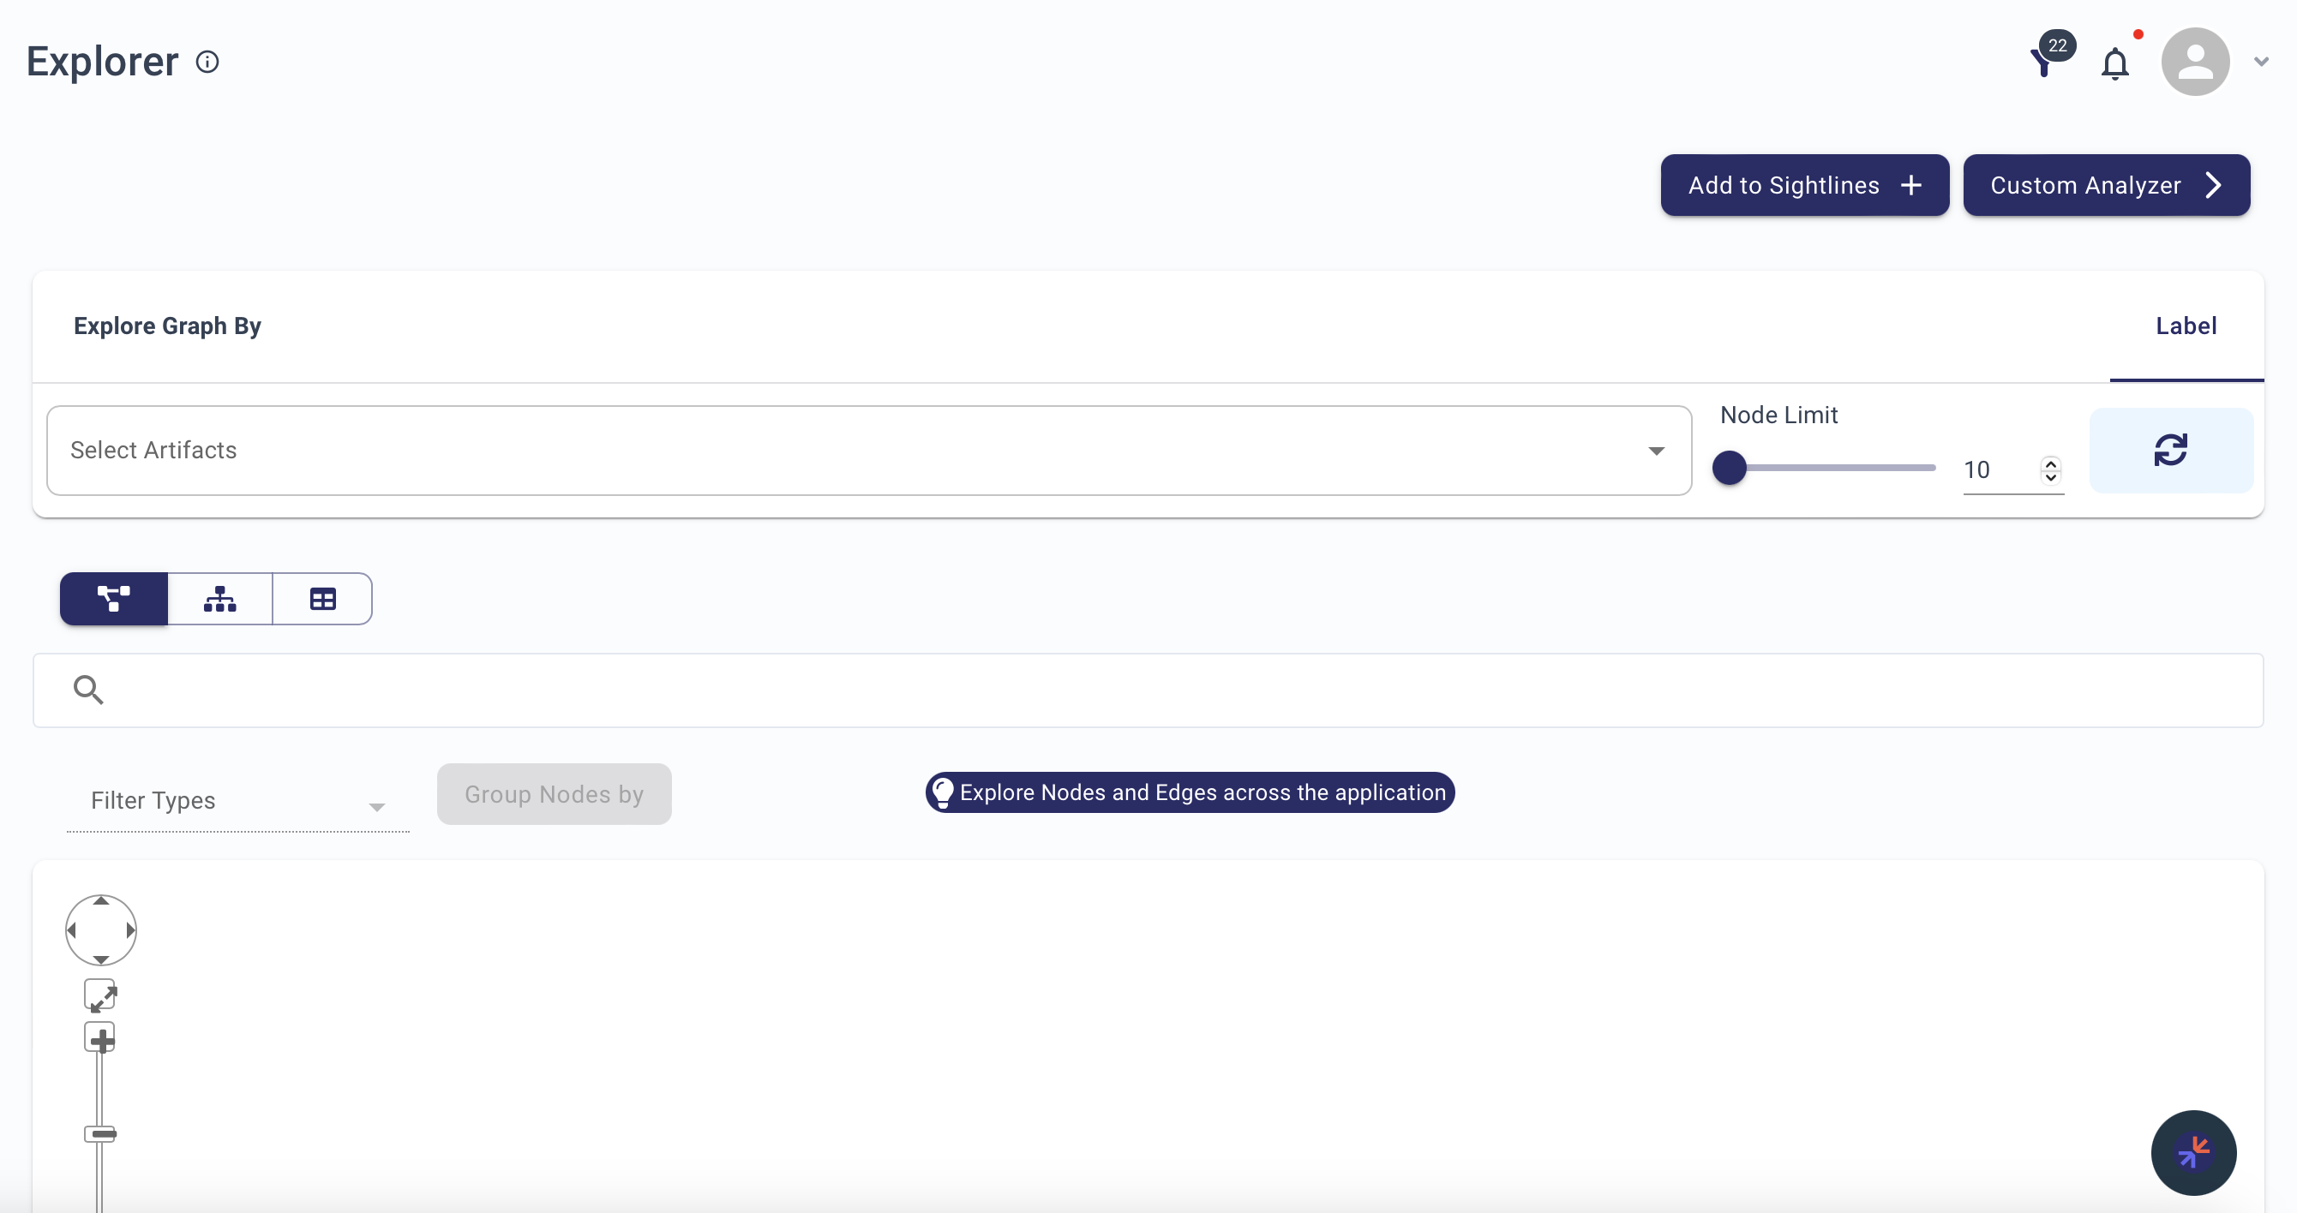Click the user avatar icon
Image resolution: width=2297 pixels, height=1213 pixels.
click(2195, 62)
